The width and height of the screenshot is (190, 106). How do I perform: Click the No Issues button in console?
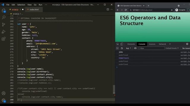click(x=186, y=48)
